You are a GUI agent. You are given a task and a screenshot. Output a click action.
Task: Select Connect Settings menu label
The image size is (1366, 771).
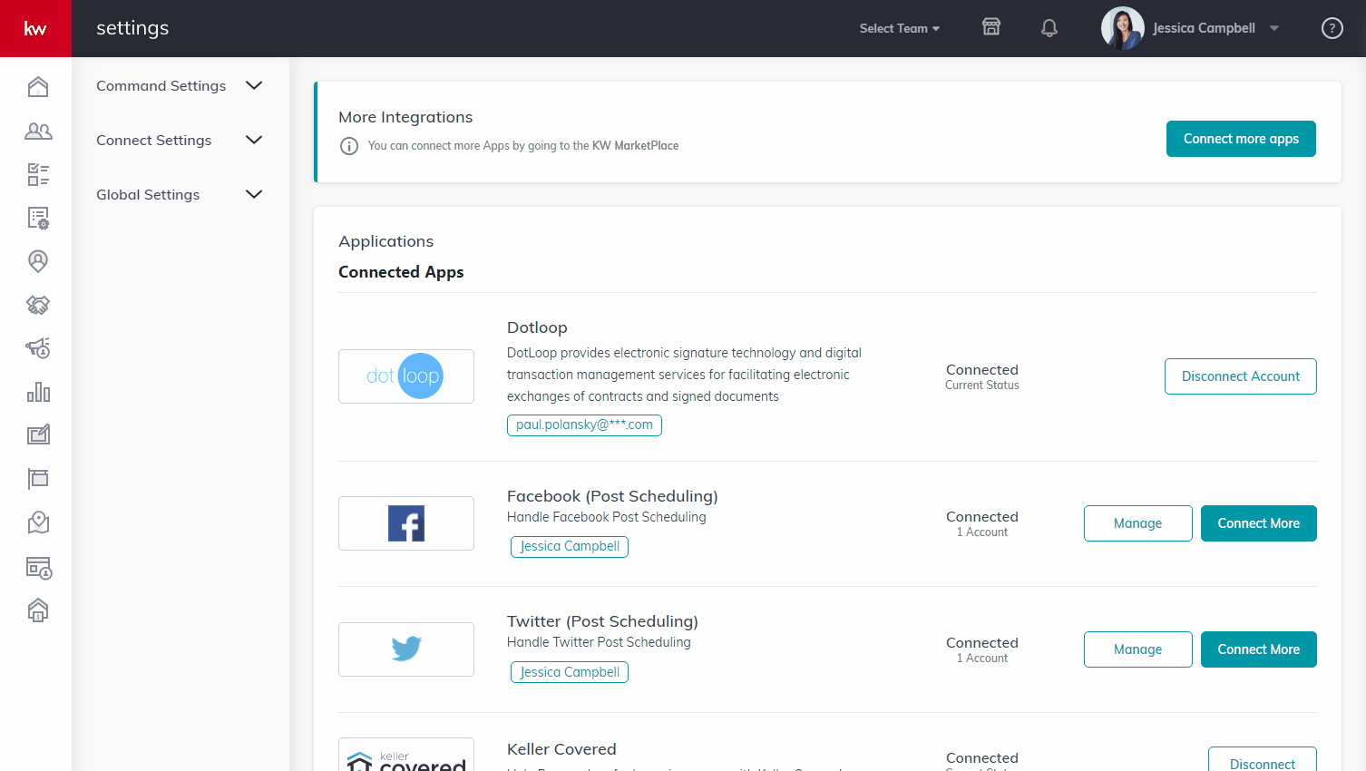(x=154, y=141)
